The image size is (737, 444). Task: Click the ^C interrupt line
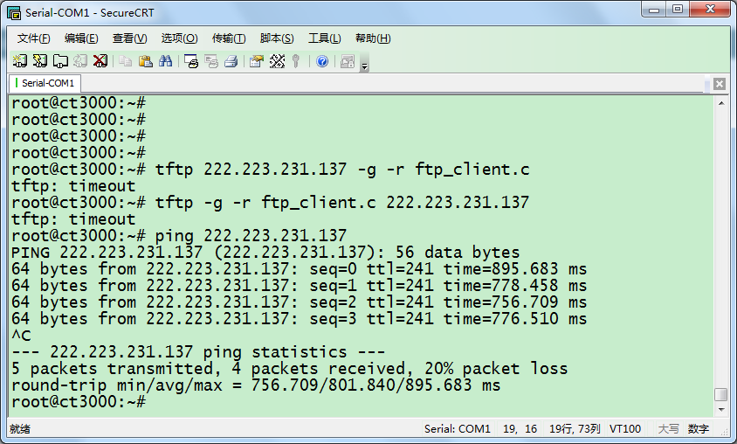point(21,336)
